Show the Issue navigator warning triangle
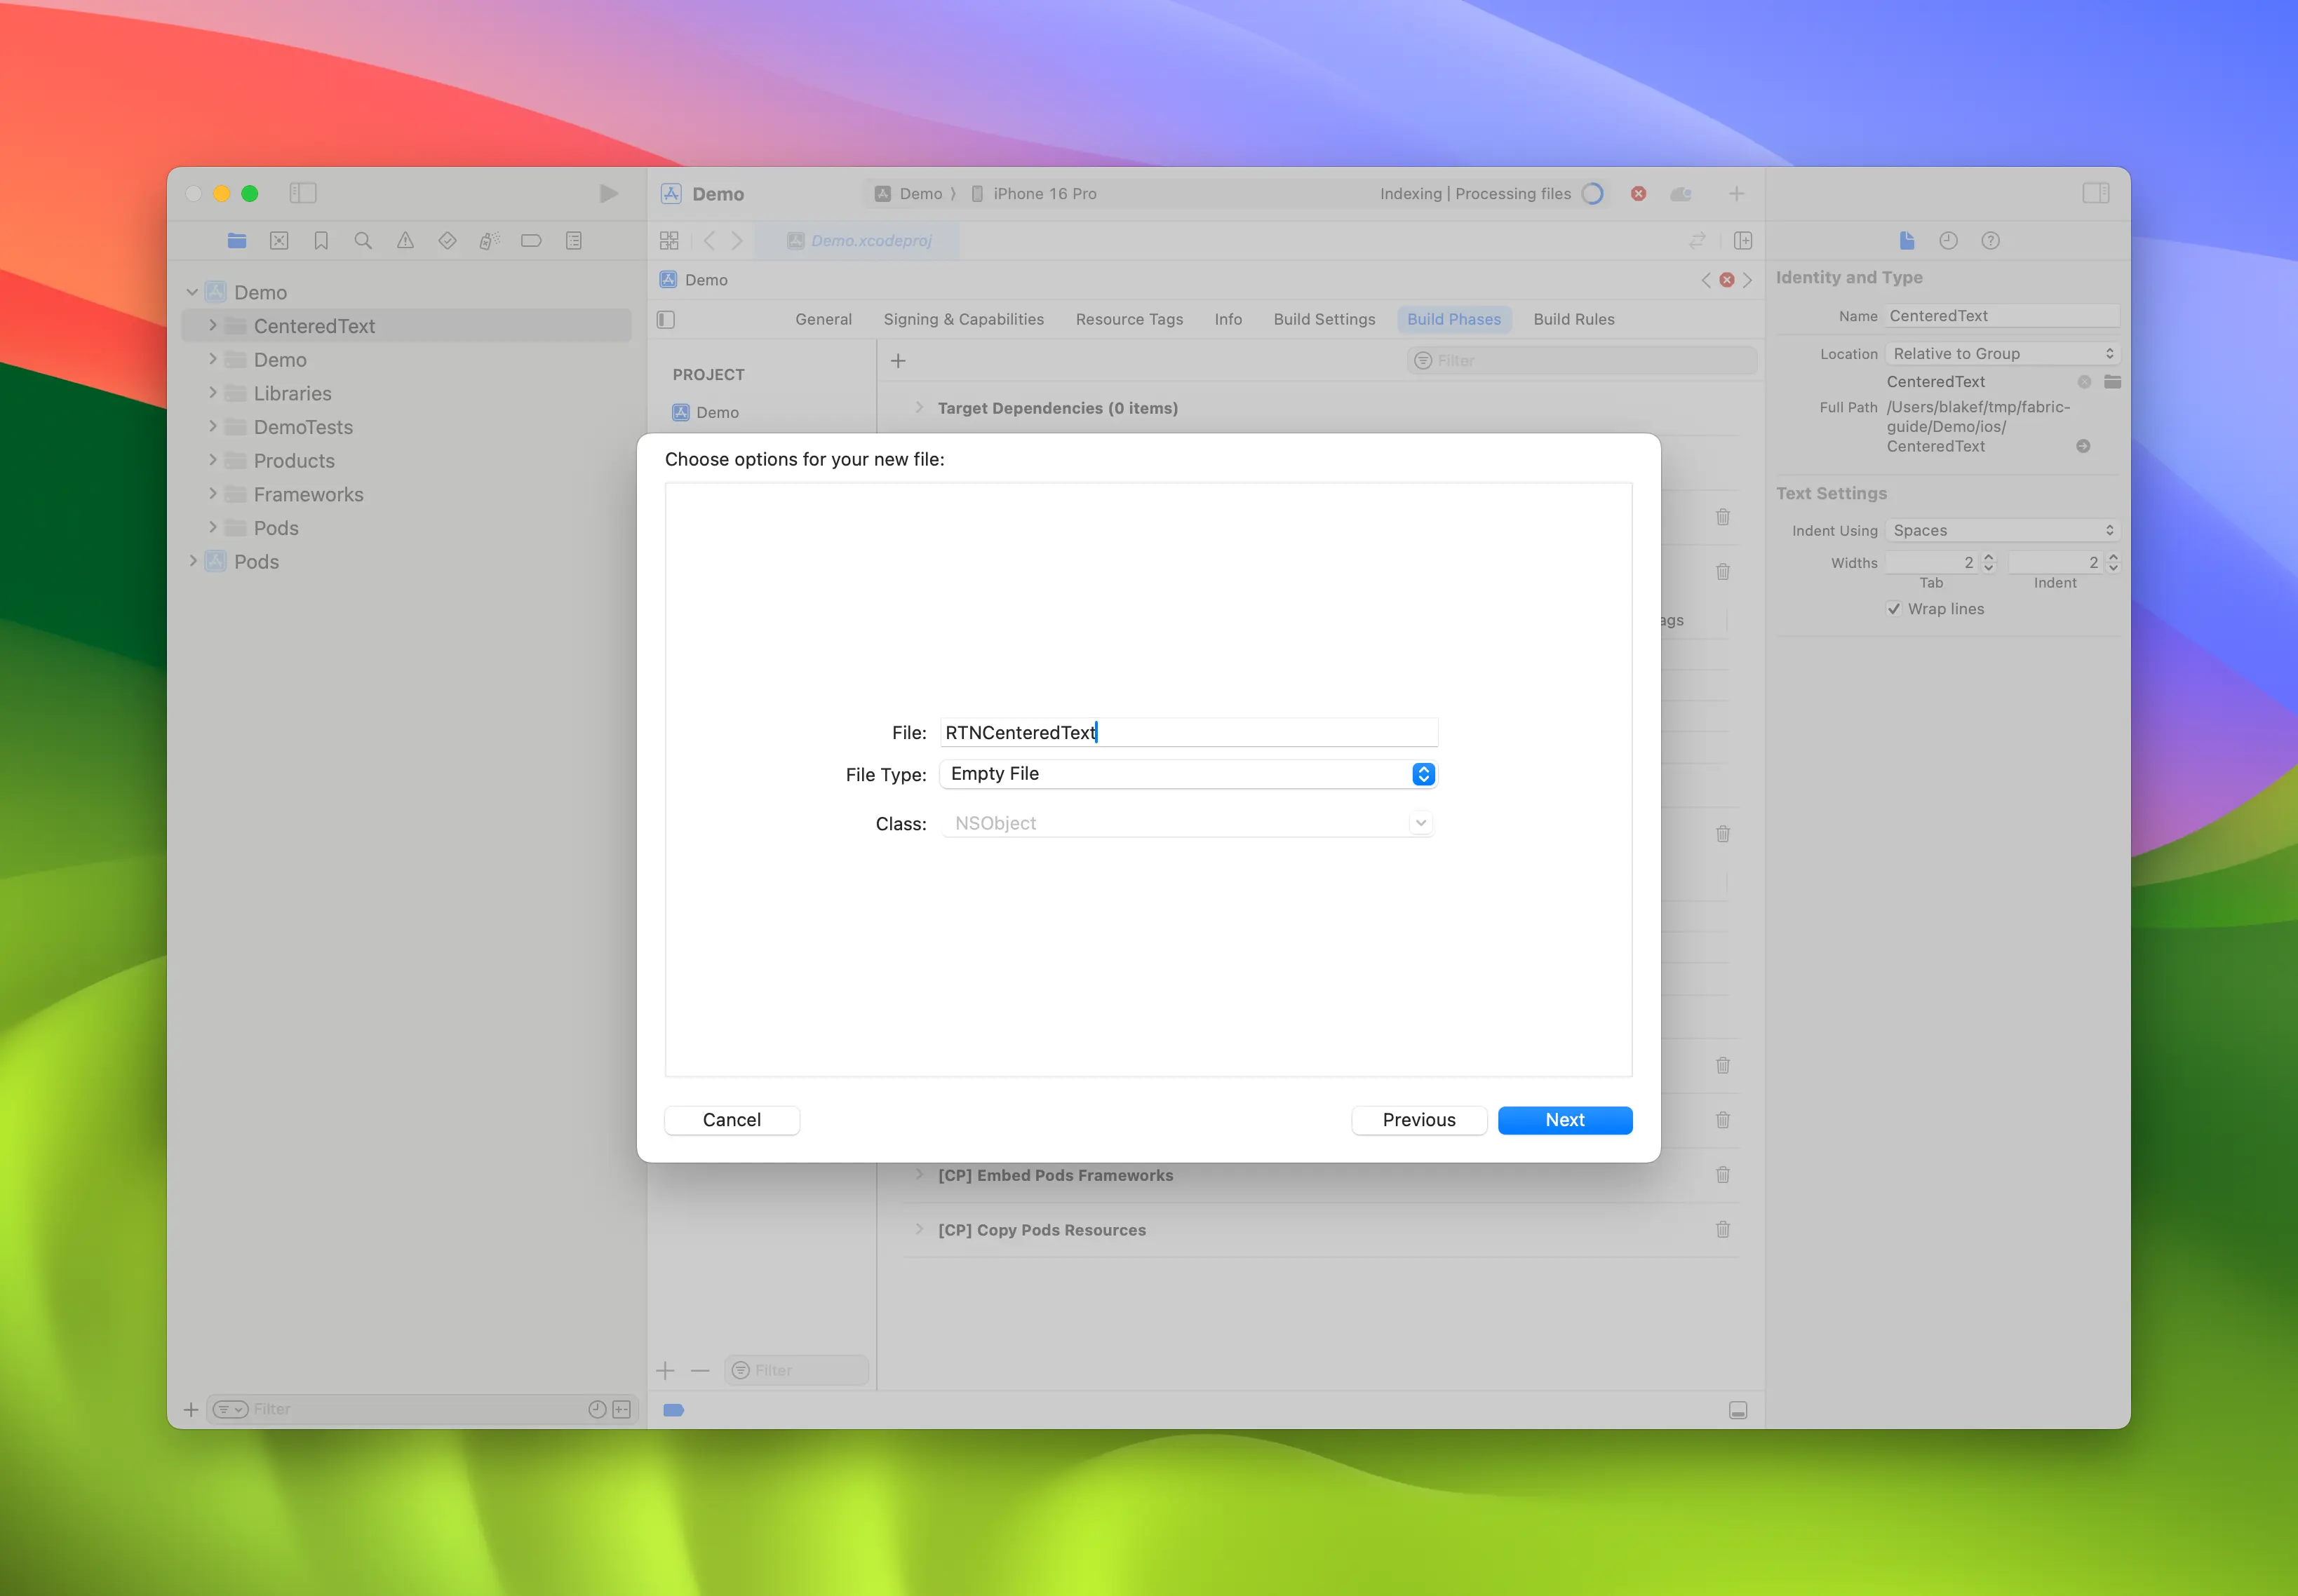The height and width of the screenshot is (1596, 2298). pyautogui.click(x=404, y=240)
